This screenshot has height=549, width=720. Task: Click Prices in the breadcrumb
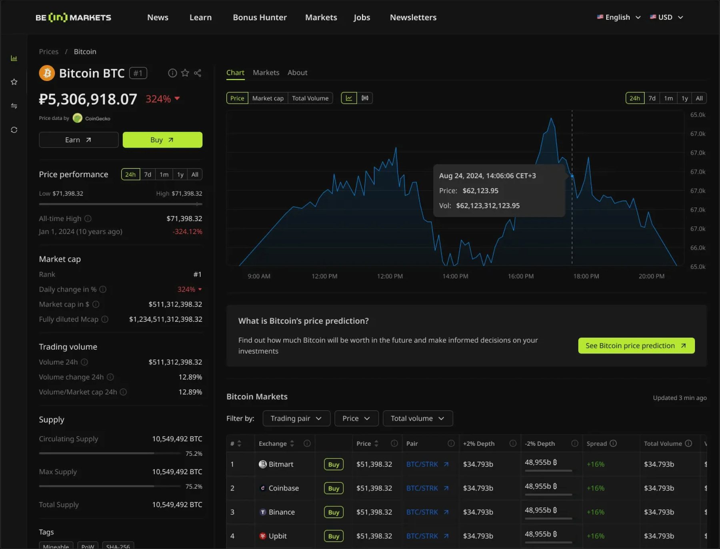click(49, 52)
